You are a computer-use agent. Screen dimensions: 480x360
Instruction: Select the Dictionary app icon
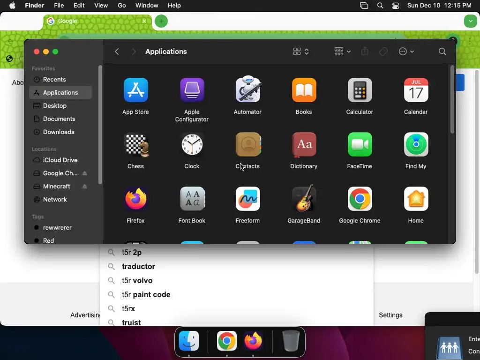[x=304, y=145]
